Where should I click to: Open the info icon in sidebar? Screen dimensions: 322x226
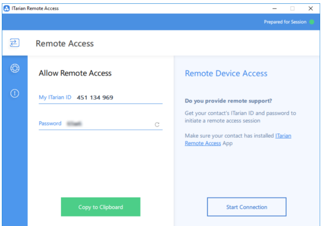pos(15,94)
